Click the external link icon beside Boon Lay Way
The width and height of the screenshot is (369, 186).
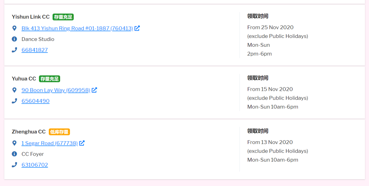click(94, 90)
